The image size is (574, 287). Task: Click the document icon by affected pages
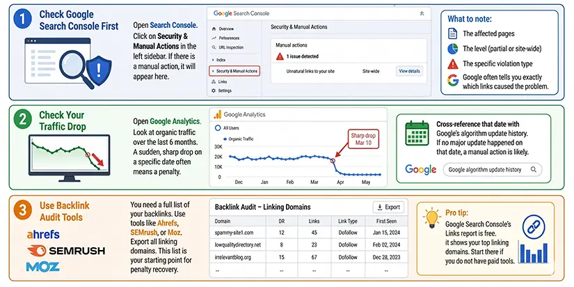[x=453, y=33]
